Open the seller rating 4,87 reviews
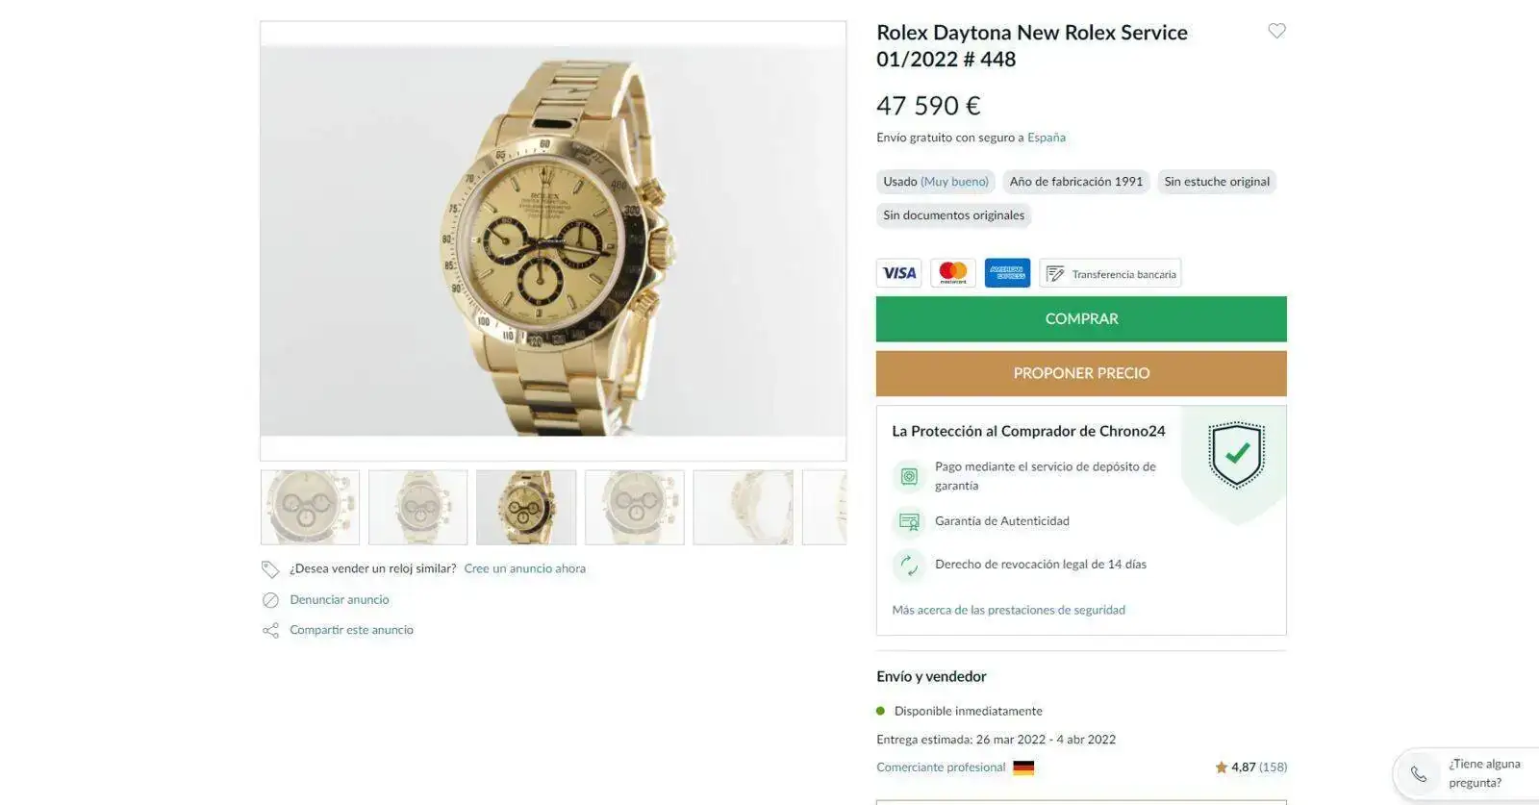Image resolution: width=1539 pixels, height=805 pixels. (x=1250, y=767)
